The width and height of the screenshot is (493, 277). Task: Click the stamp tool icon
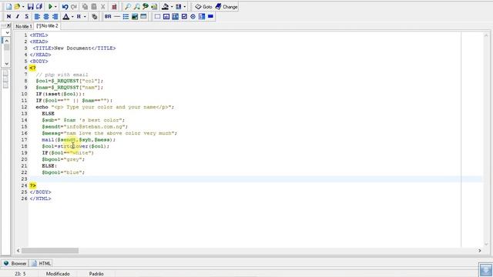[x=166, y=7]
